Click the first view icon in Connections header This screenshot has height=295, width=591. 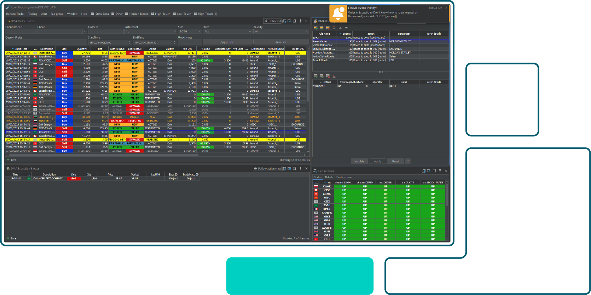pyautogui.click(x=424, y=171)
